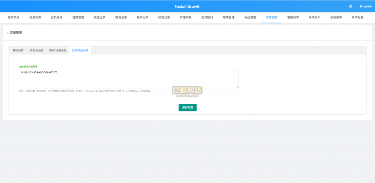Click the 保存配置 button
This screenshot has height=183, width=375.
click(187, 107)
